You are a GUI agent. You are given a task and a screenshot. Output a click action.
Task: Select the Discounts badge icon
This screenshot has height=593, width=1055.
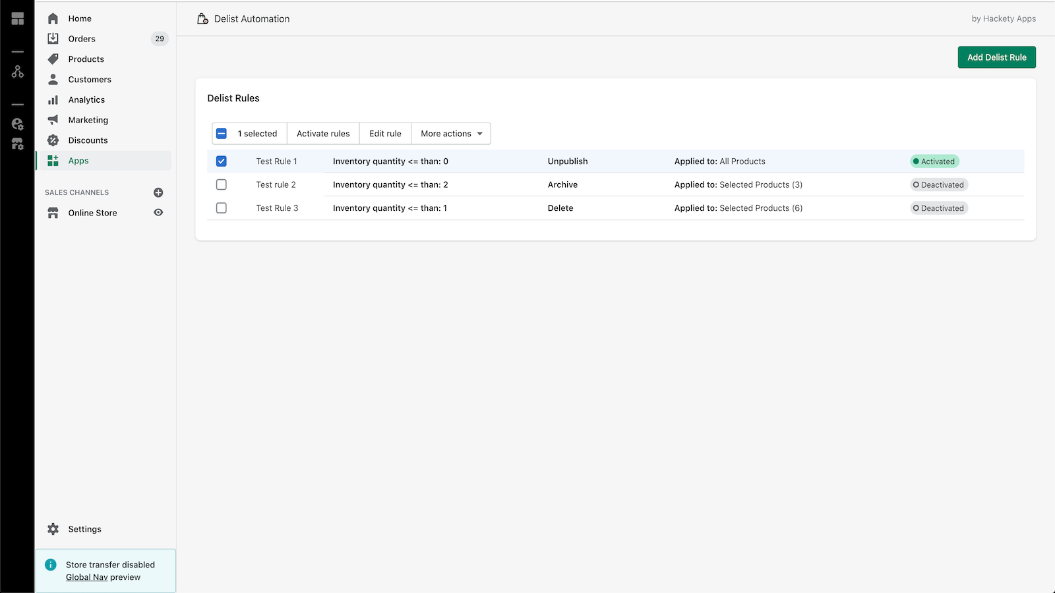click(x=53, y=140)
